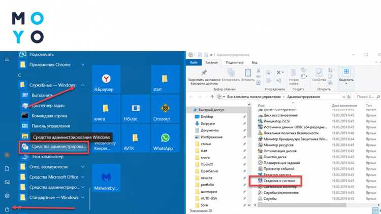
Task: Click the Новая папка ribbon icon
Action: point(294,77)
